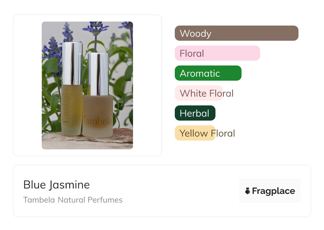Image resolution: width=324 pixels, height=230 pixels.
Task: Click the Blue Jasmine perfume title
Action: tap(56, 185)
